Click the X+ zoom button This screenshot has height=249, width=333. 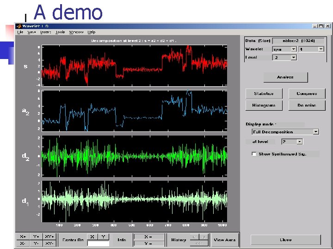tap(23, 237)
